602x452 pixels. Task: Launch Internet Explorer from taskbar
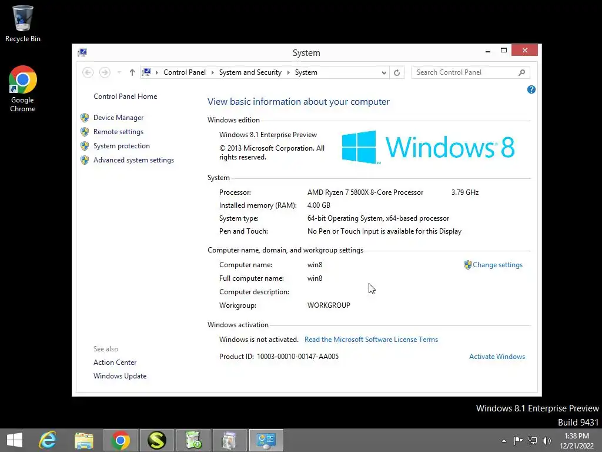tap(48, 440)
